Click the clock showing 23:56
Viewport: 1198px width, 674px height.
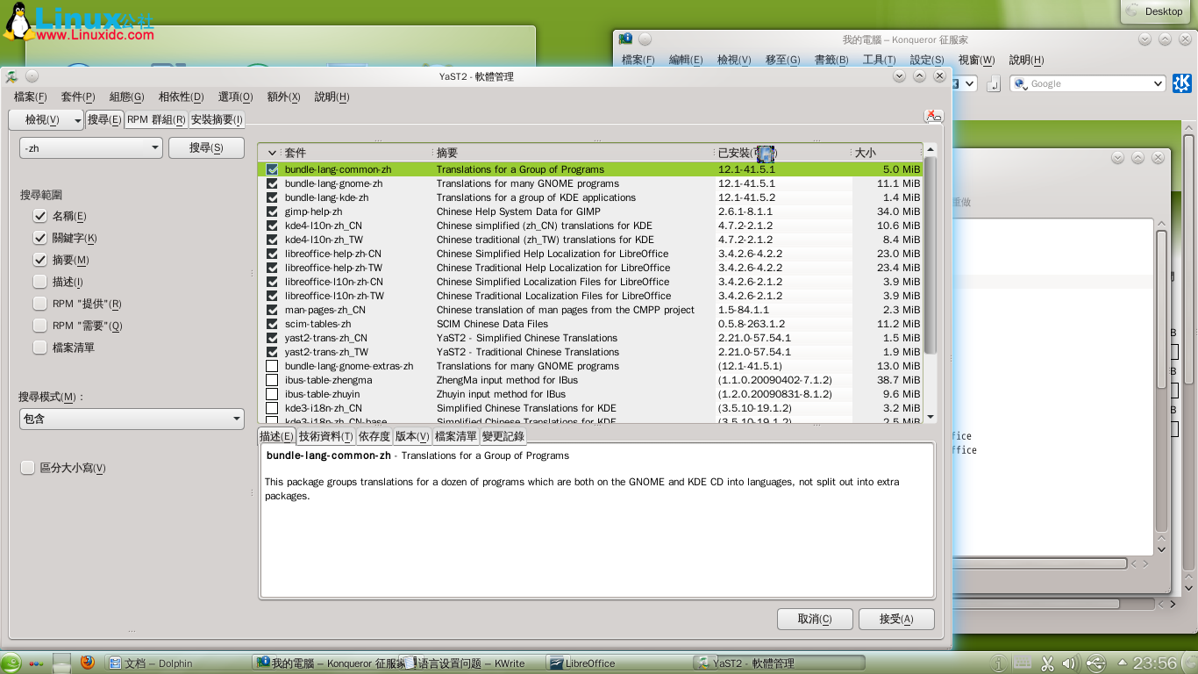[1155, 663]
